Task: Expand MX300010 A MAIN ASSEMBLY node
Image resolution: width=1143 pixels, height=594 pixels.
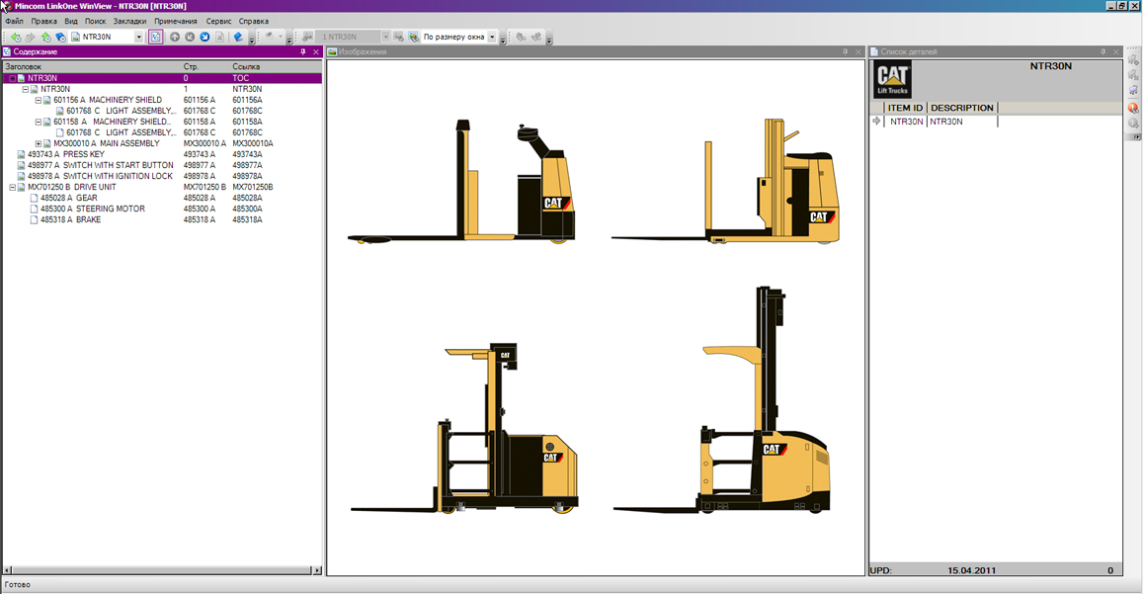Action: tap(39, 143)
